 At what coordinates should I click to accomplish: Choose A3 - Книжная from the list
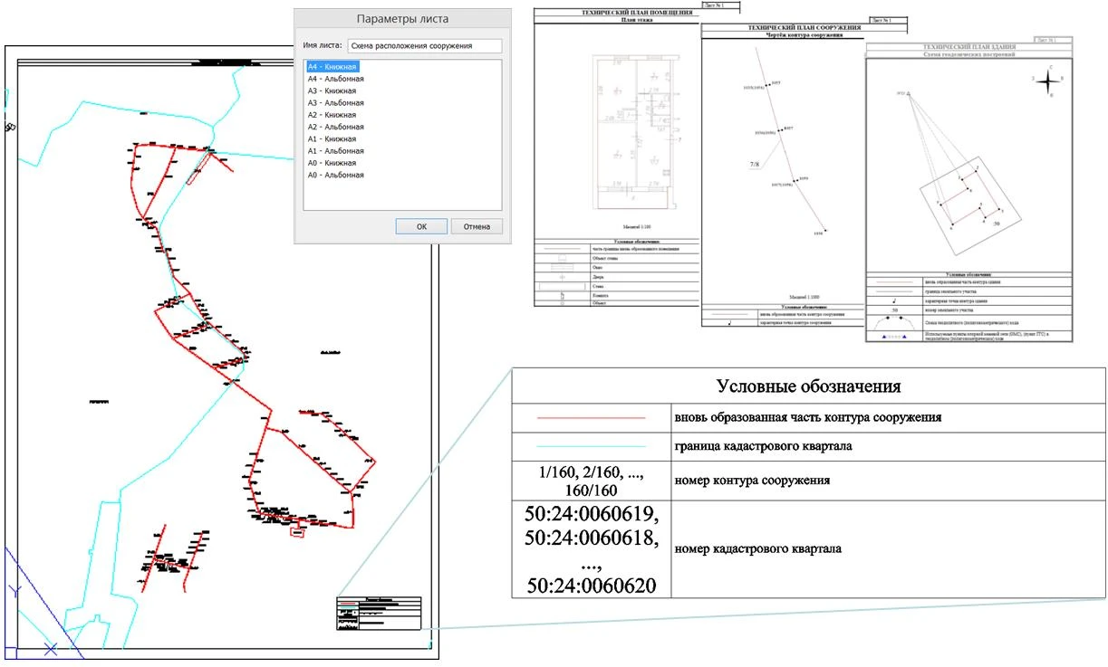[x=332, y=91]
